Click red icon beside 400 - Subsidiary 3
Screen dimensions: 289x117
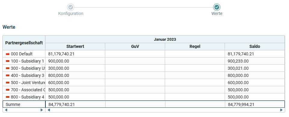[8, 75]
